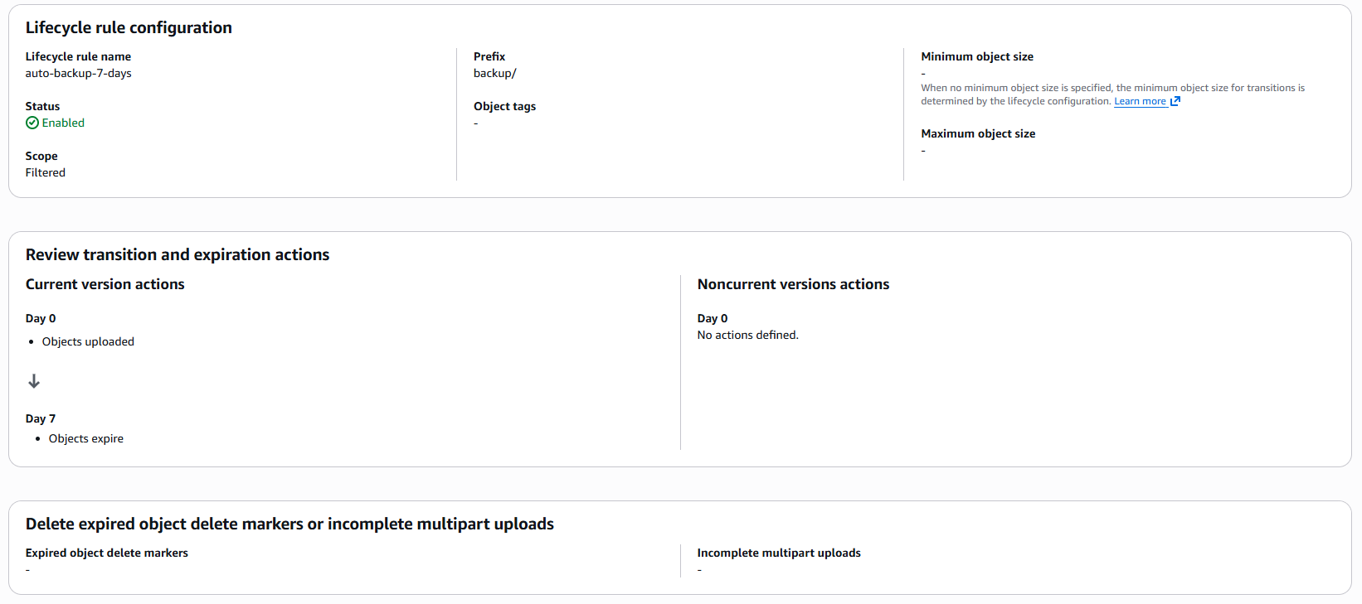Click the Expired object delete markers label
Screen dimensions: 1362x604
coord(106,553)
